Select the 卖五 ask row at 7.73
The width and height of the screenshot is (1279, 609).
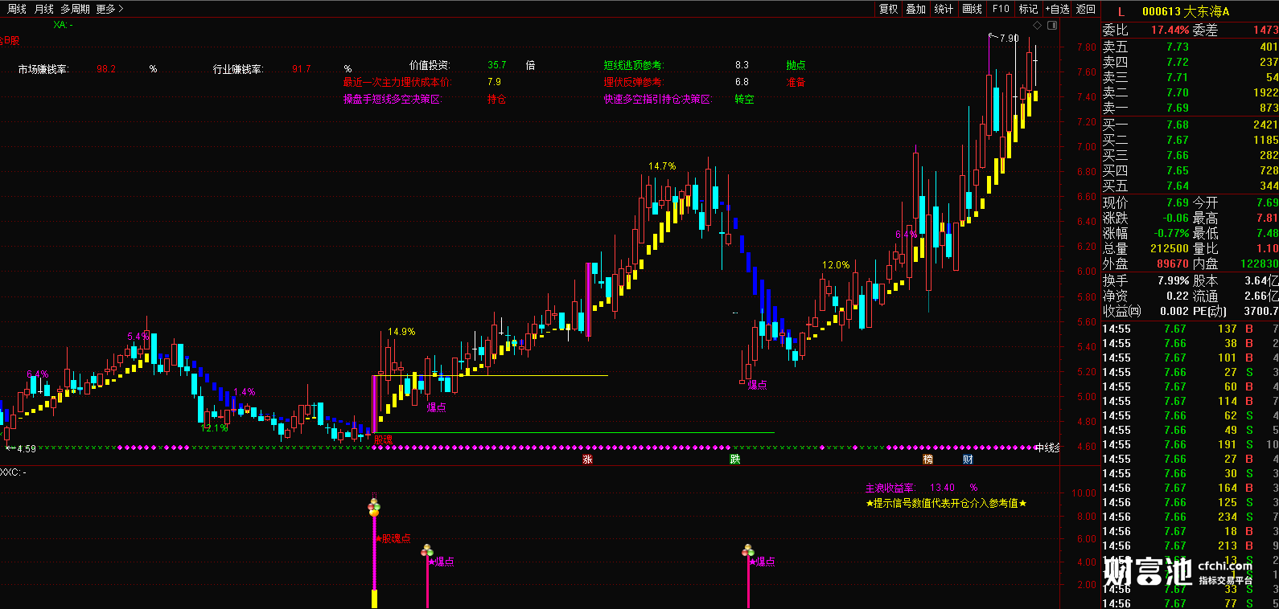[1190, 47]
